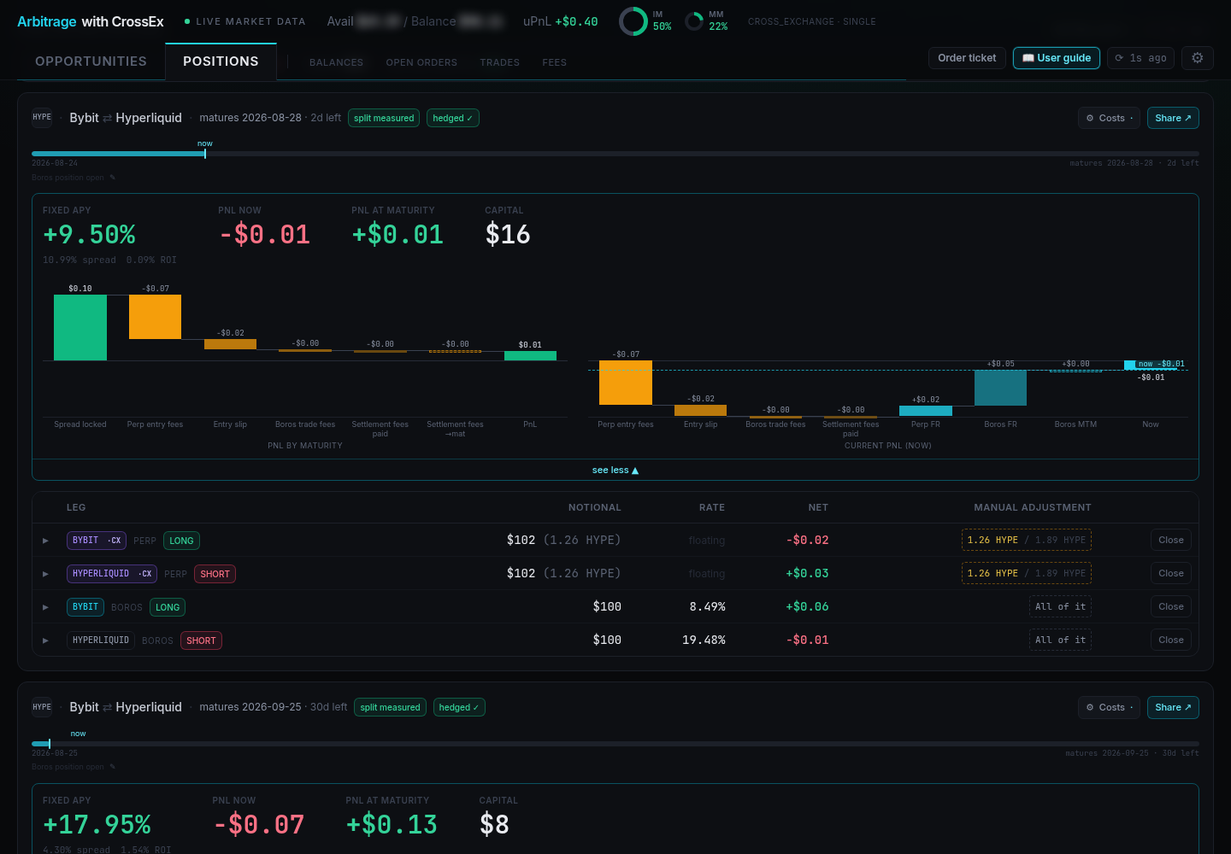Close the Bybit PERP LONG leg
The height and width of the screenshot is (854, 1231).
pyautogui.click(x=1171, y=540)
